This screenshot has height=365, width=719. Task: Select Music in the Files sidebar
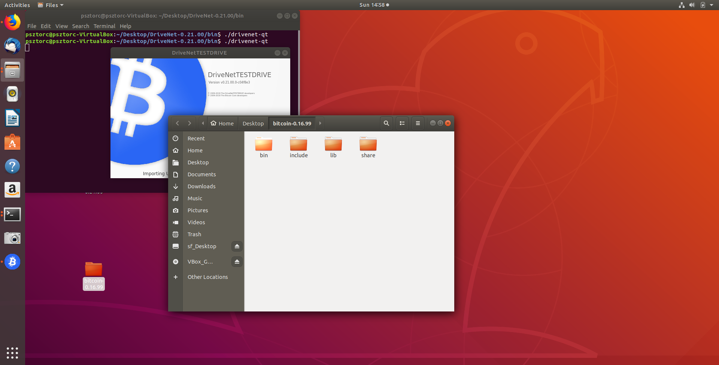(x=206, y=198)
